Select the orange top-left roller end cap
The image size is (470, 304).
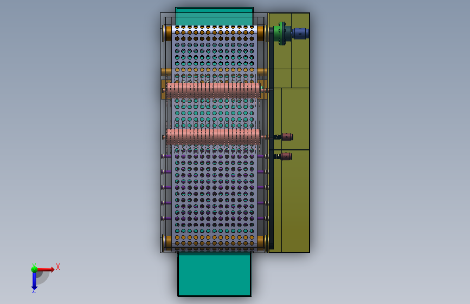pos(168,34)
